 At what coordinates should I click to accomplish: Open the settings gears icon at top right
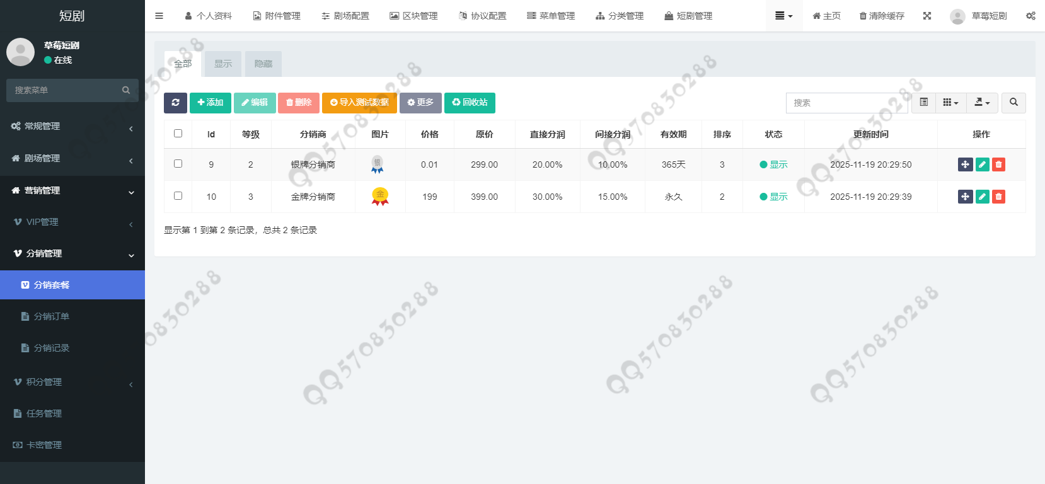coord(1031,16)
